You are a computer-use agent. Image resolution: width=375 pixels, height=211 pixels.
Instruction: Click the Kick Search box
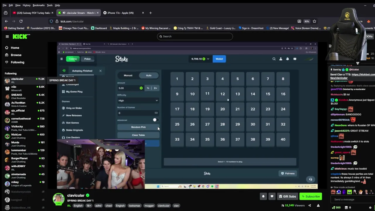point(195,36)
